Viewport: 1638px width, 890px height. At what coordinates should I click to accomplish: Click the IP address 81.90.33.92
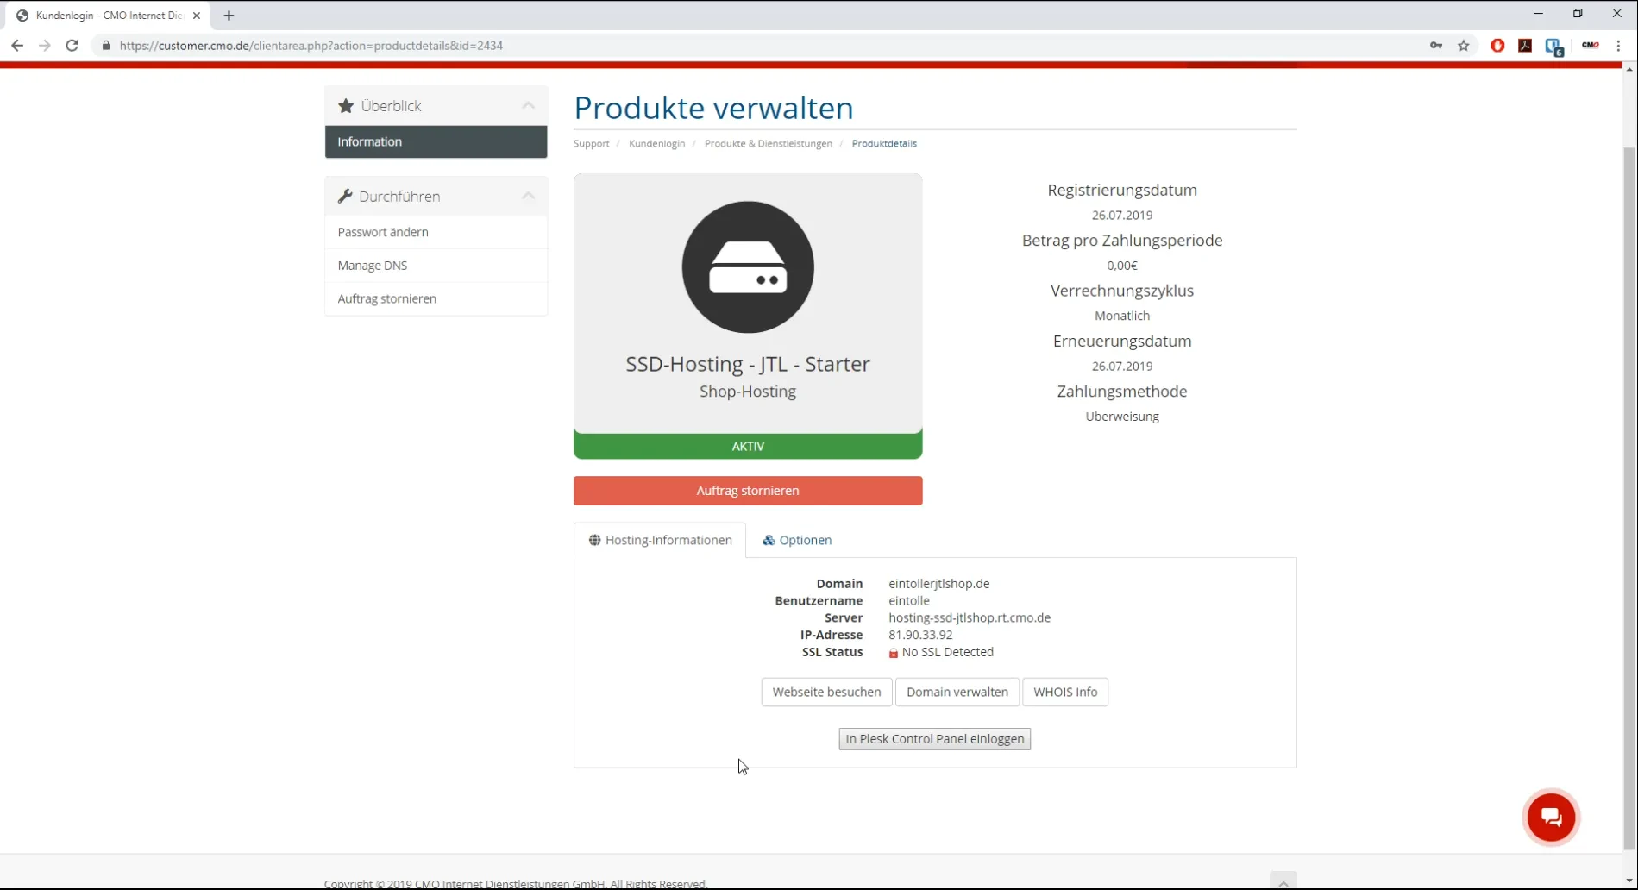tap(920, 635)
